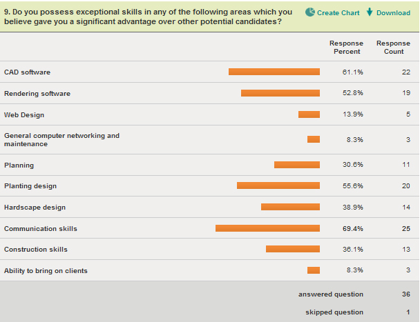420x322 pixels.
Task: Click the Hardscape design bar
Action: pyautogui.click(x=290, y=207)
